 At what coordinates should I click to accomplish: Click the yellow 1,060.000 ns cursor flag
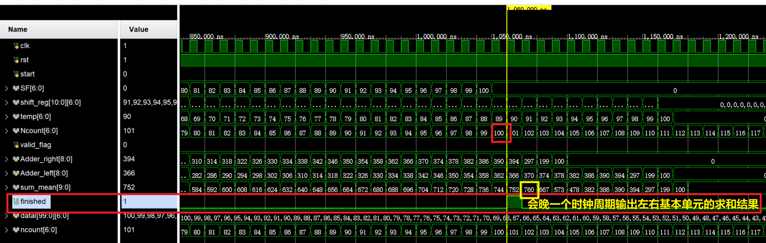tap(529, 8)
